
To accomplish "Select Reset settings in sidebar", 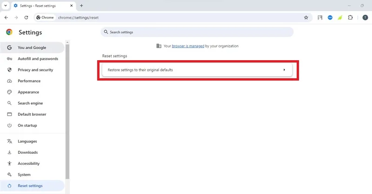I will pos(32,186).
